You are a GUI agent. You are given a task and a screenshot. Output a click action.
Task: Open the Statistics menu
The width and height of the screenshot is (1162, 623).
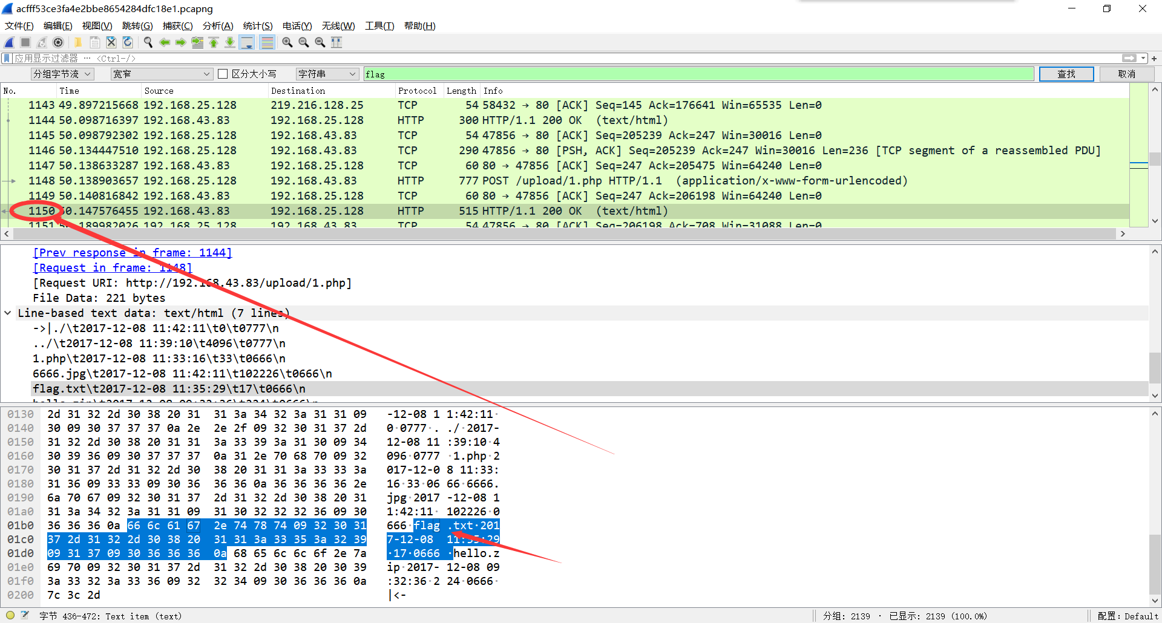coord(258,25)
